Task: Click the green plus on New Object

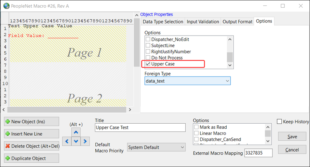Action: point(8,122)
